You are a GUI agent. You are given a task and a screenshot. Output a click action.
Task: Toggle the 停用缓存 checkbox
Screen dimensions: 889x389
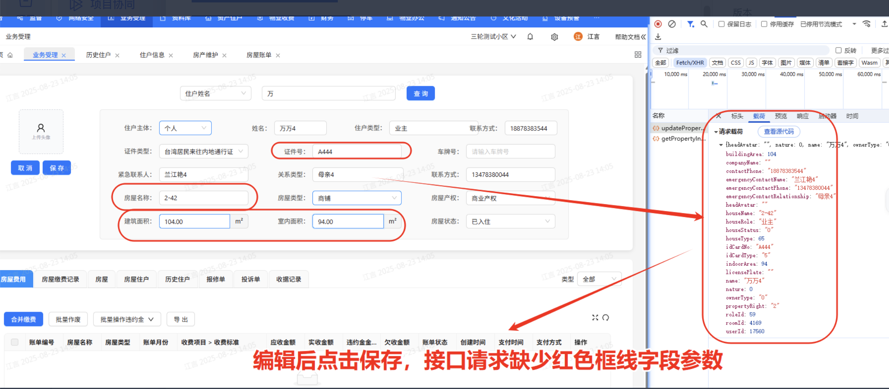point(764,24)
